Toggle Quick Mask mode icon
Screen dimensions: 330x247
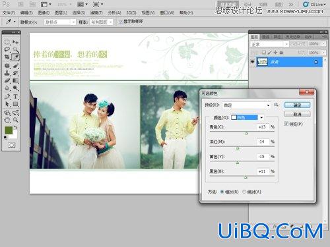[11, 145]
